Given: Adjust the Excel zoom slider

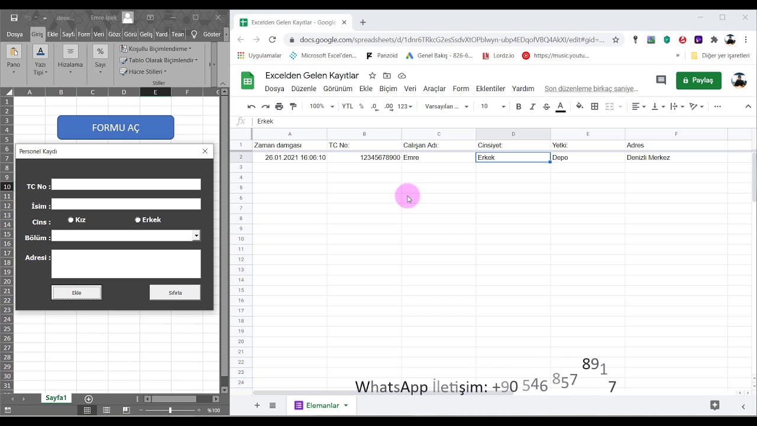Looking at the screenshot, I should click(170, 410).
